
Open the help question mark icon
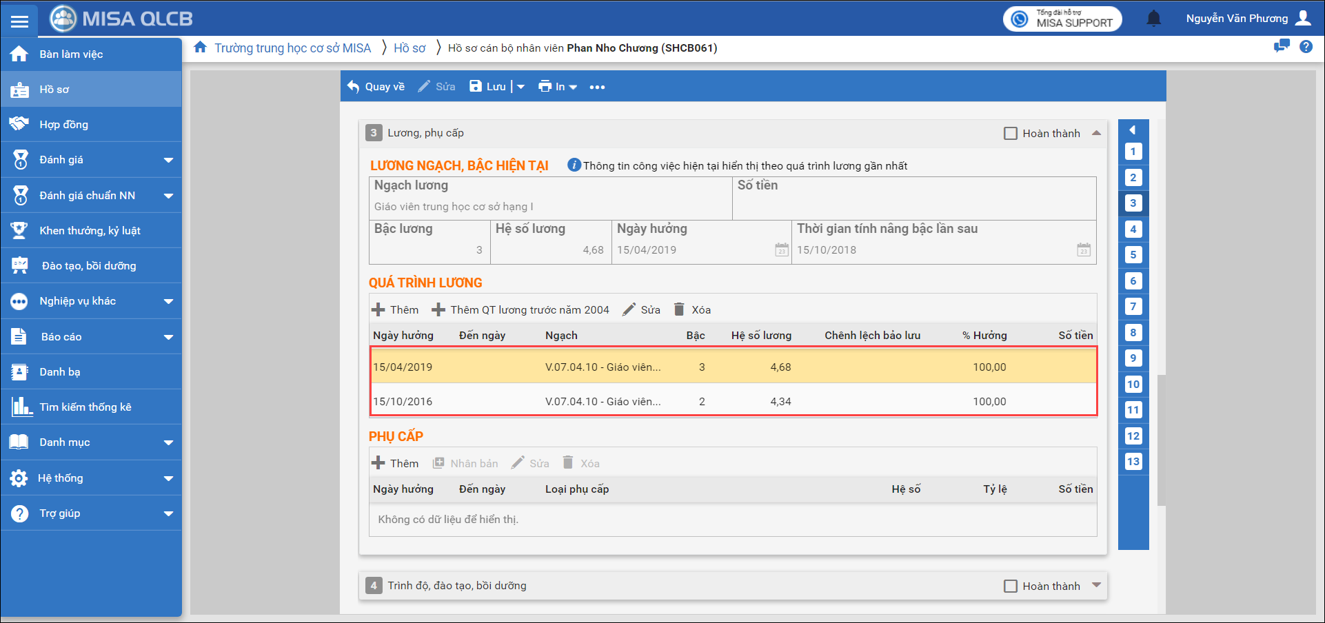coord(1306,47)
